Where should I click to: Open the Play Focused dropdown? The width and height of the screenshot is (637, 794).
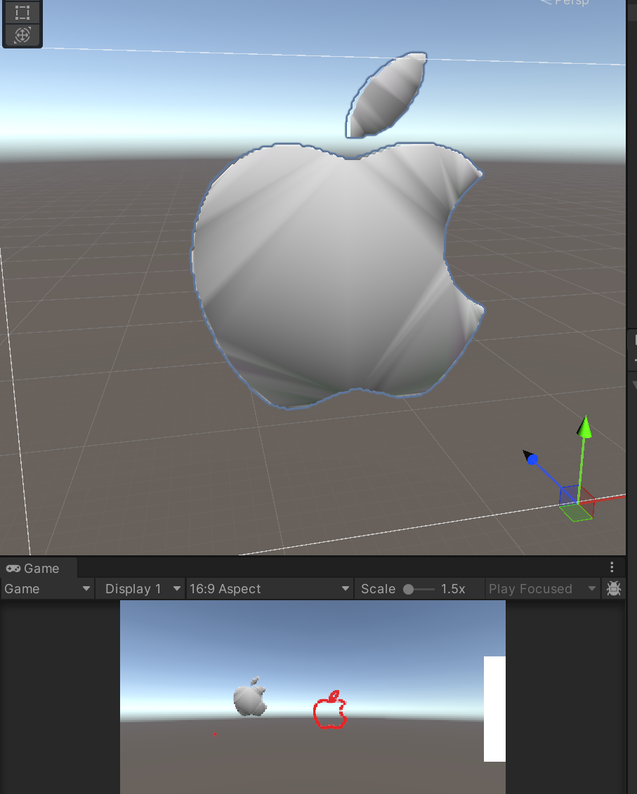(x=541, y=588)
